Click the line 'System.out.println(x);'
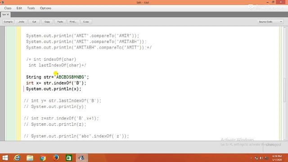 point(54,89)
